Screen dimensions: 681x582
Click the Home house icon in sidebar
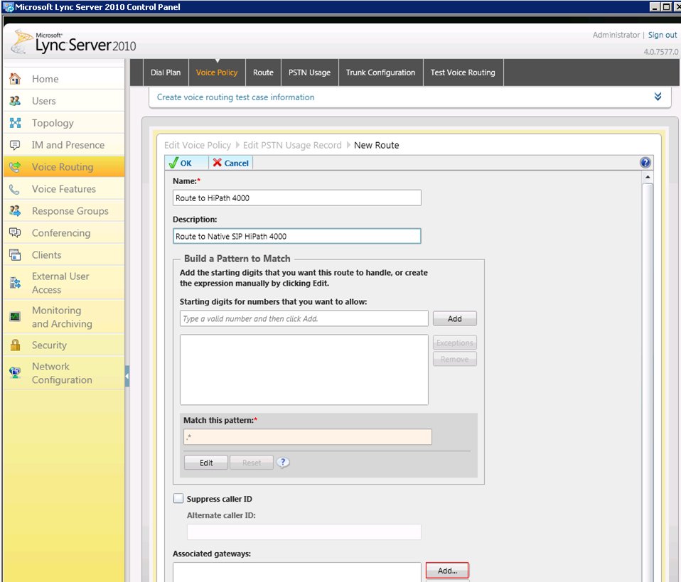tap(15, 79)
